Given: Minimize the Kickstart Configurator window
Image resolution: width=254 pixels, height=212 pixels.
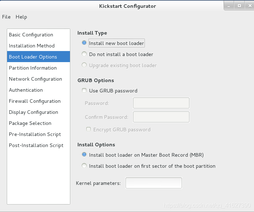Looking at the screenshot, I should point(229,6).
